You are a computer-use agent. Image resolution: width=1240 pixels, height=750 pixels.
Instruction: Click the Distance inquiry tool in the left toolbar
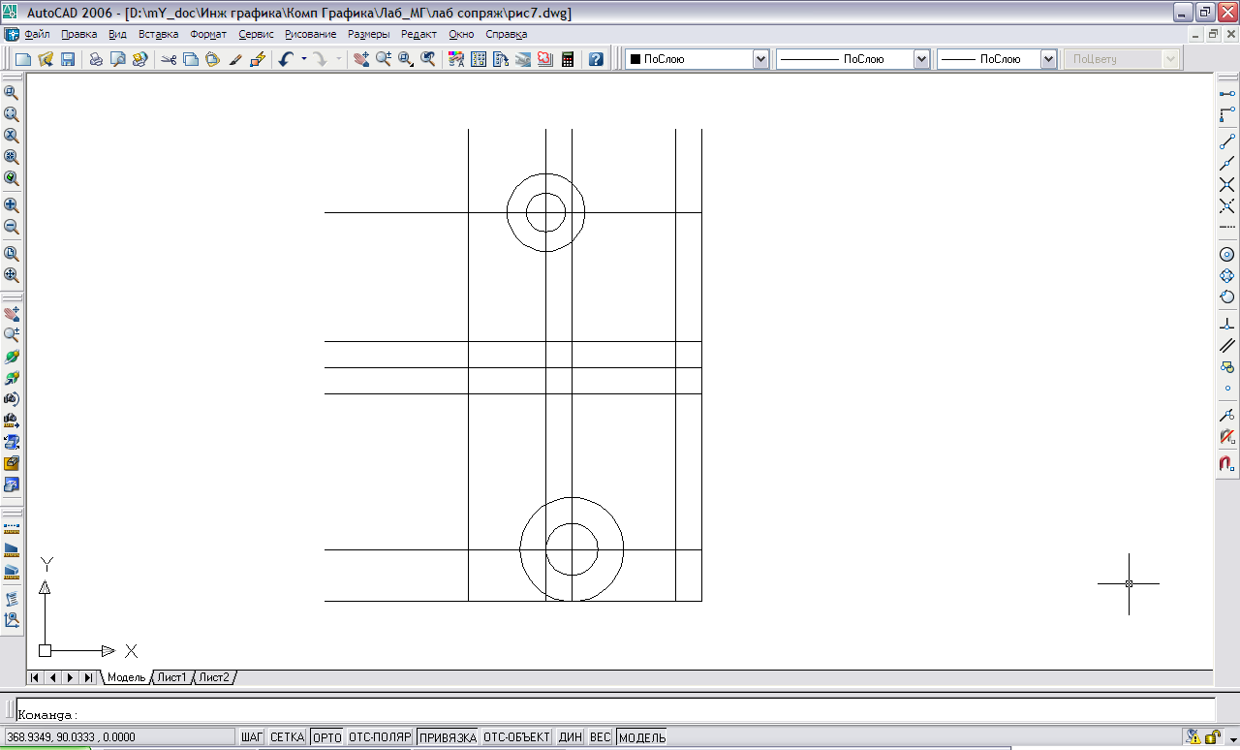(12, 529)
